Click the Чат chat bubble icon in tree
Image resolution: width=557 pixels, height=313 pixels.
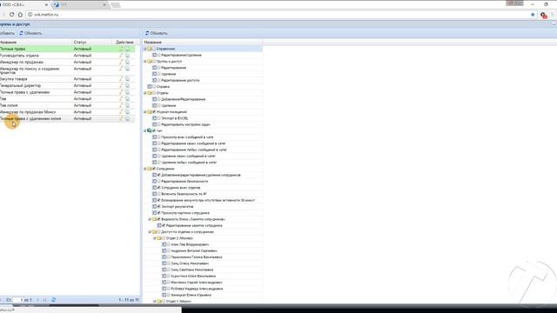[x=150, y=131]
